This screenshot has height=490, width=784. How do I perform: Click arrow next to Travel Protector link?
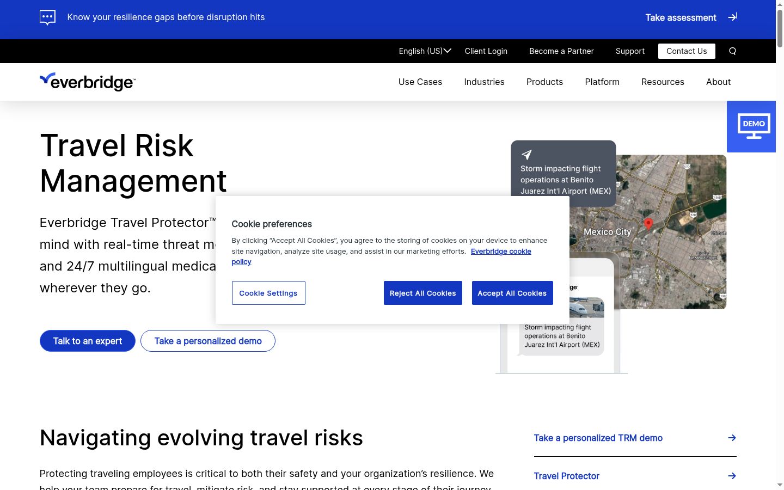[732, 476]
